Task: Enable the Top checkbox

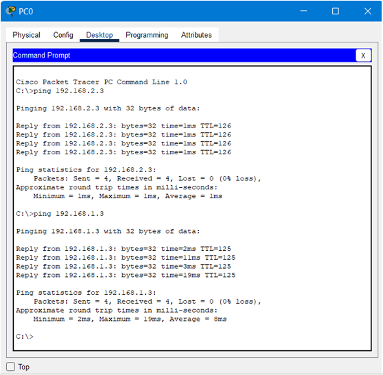Action: [x=10, y=367]
